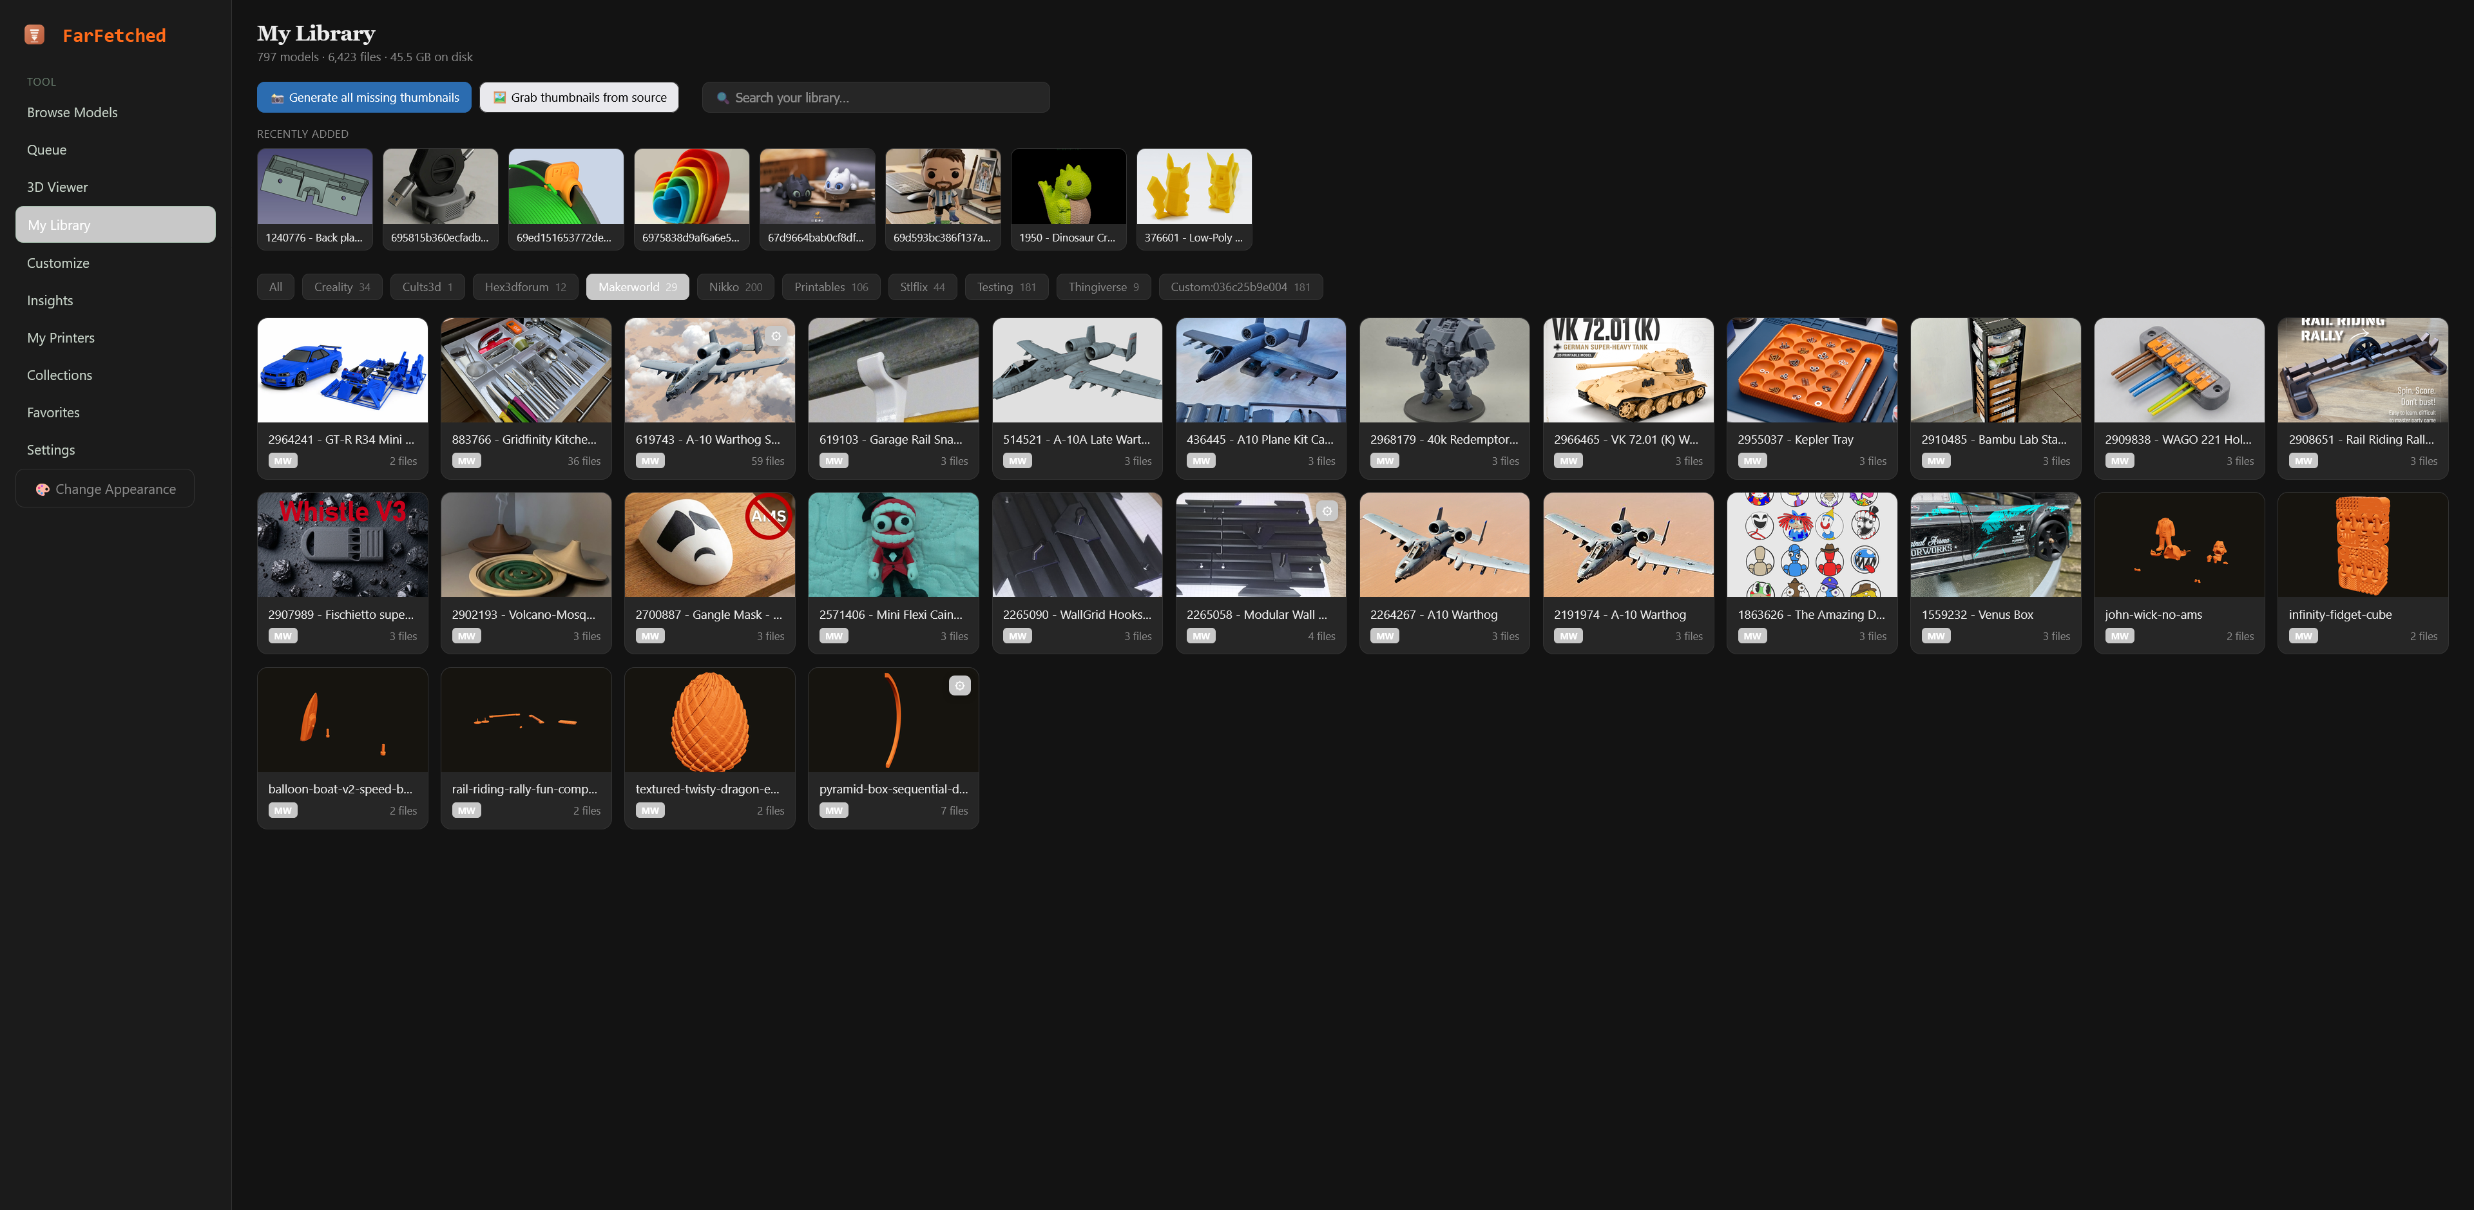The image size is (2474, 1210).
Task: Click MW badge on balloon-boat-v2 card
Action: coord(282,811)
